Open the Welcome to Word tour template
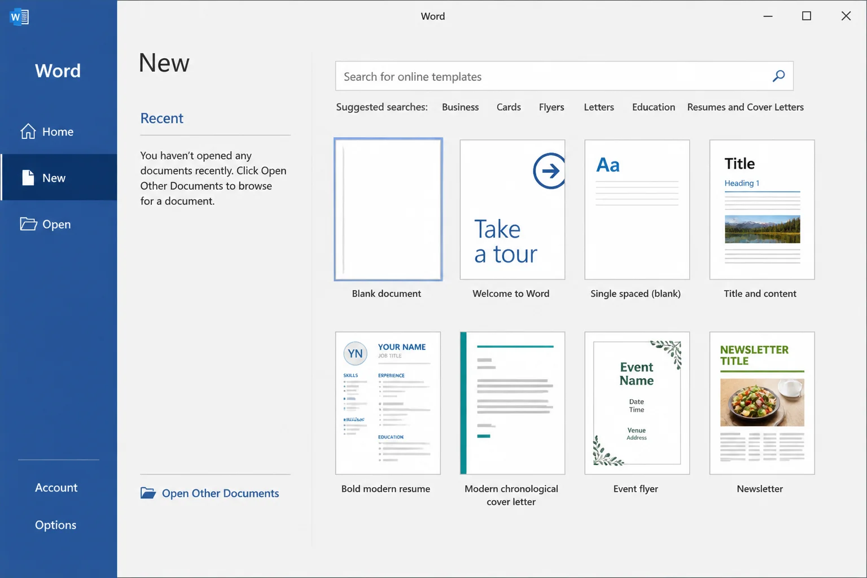867x578 pixels. pyautogui.click(x=513, y=209)
